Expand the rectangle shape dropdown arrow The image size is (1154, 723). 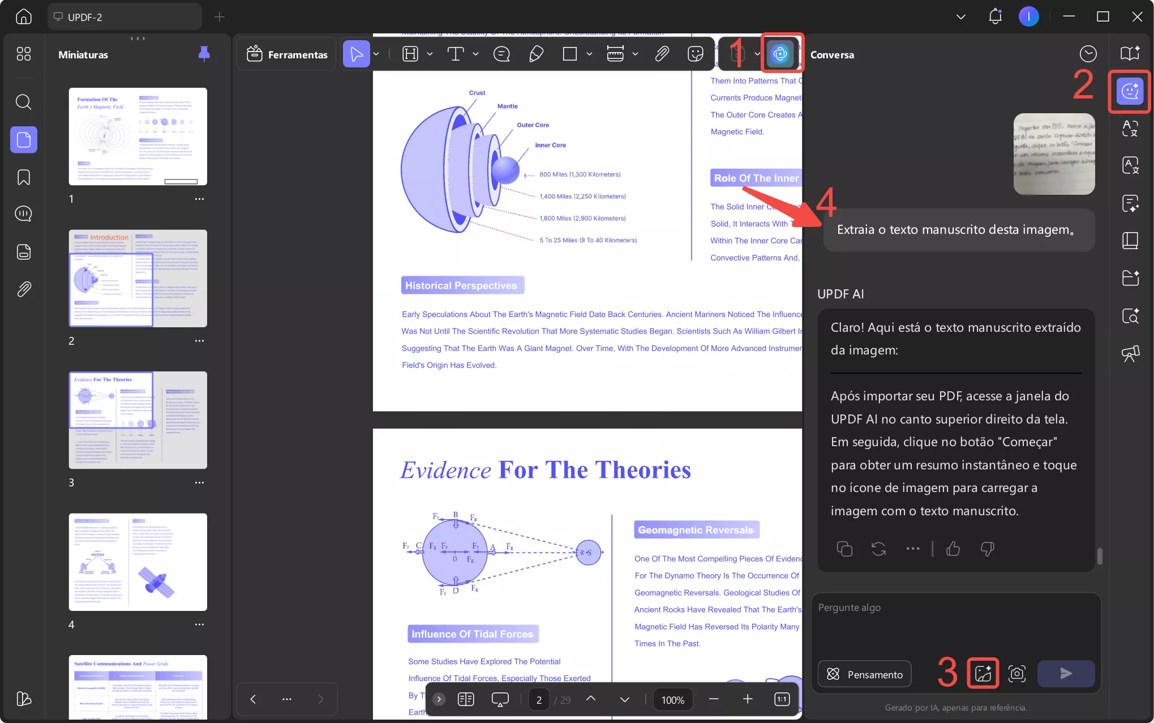589,54
